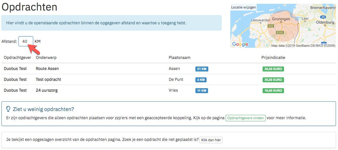Click the '11 KM' distance badge

click(x=202, y=91)
